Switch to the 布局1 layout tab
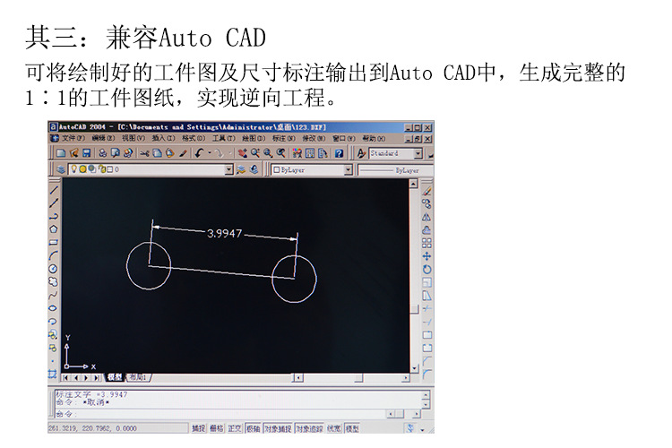Viewport: 672px width, 448px height. (138, 377)
